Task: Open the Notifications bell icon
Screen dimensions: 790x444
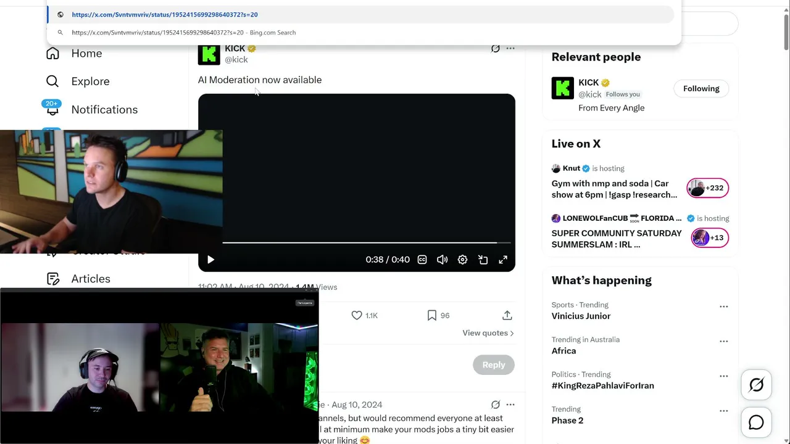Action: (52, 109)
